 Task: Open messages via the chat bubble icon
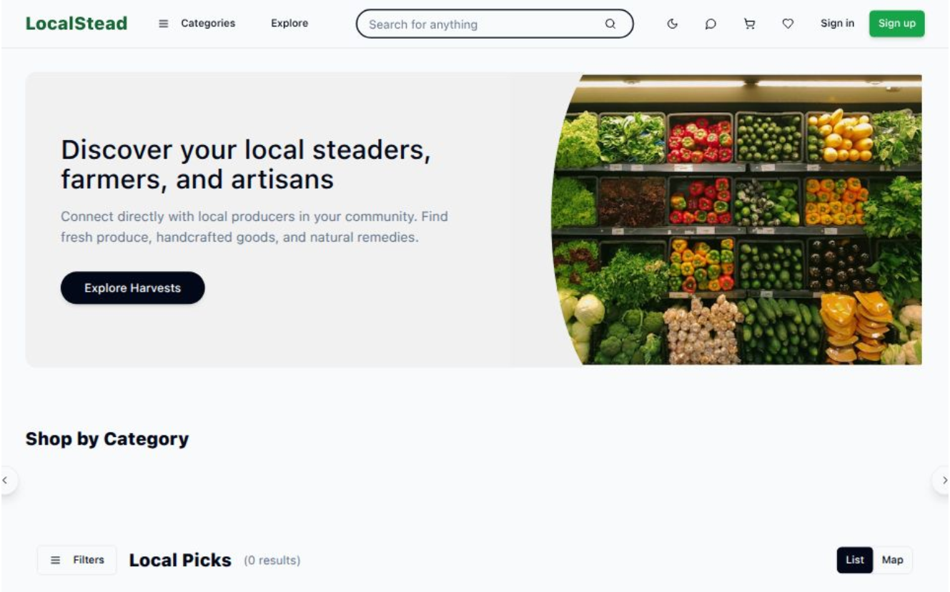(711, 24)
